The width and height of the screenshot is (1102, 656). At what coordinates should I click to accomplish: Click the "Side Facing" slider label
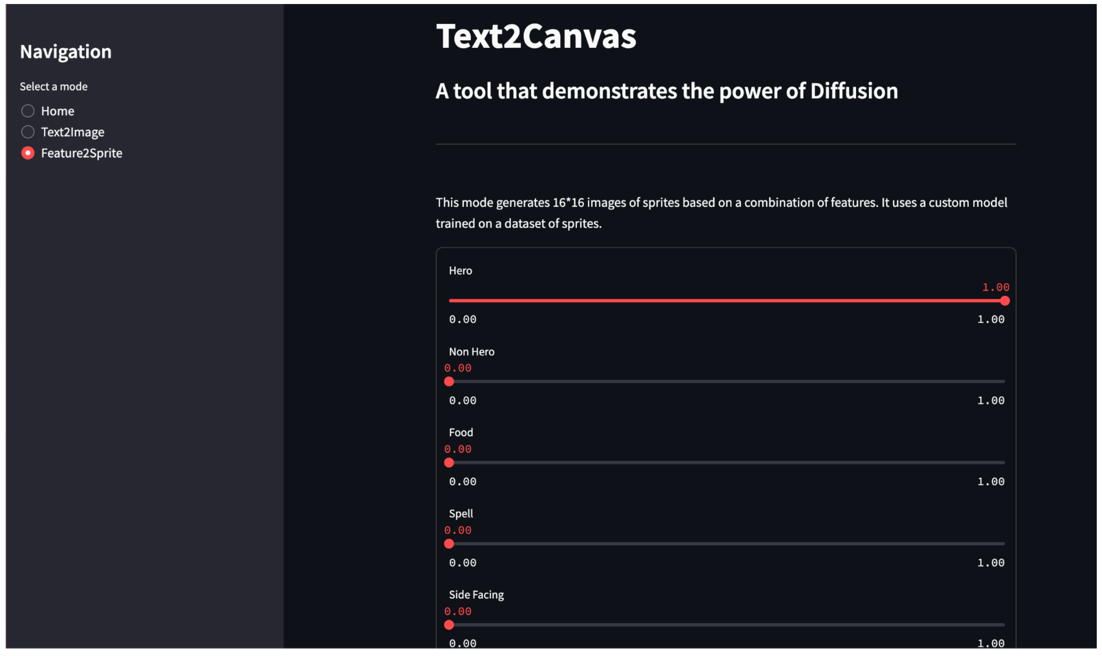pyautogui.click(x=477, y=595)
